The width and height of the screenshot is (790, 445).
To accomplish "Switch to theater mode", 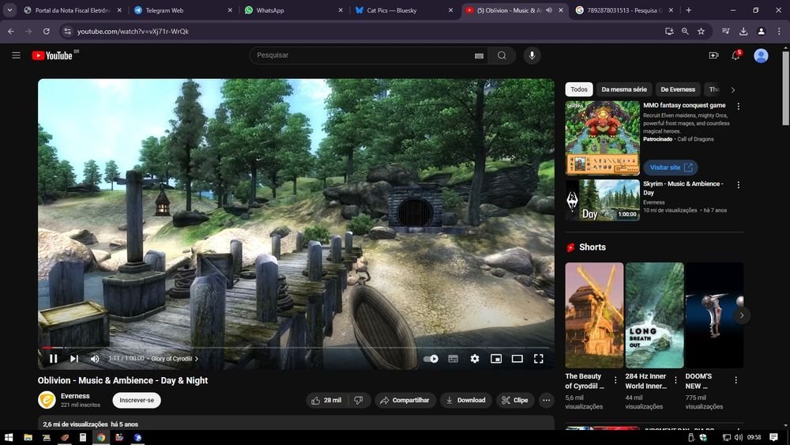I will pyautogui.click(x=517, y=359).
